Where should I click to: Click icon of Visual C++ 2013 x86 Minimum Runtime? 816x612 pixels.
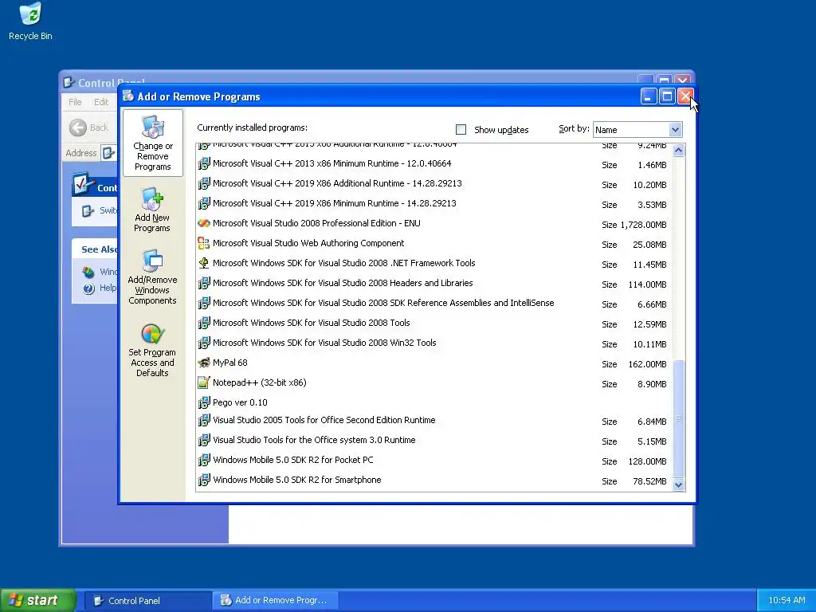point(204,163)
